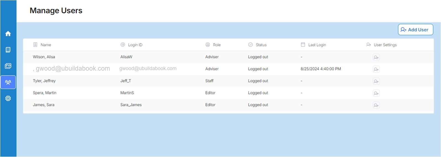Image resolution: width=441 pixels, height=157 pixels.
Task: Click the MartinS login ID
Action: (x=127, y=93)
